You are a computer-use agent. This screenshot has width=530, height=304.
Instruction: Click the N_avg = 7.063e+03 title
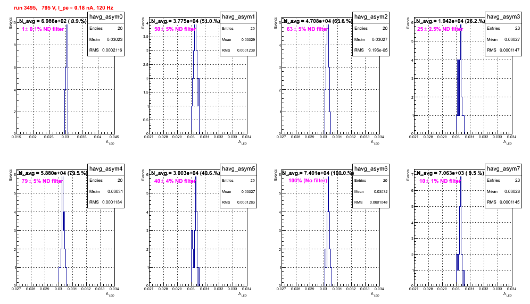coord(450,173)
